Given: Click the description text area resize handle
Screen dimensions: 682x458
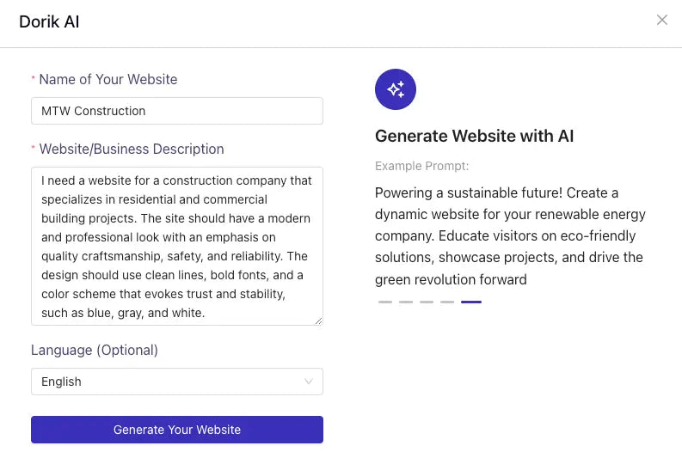Looking at the screenshot, I should (x=318, y=321).
